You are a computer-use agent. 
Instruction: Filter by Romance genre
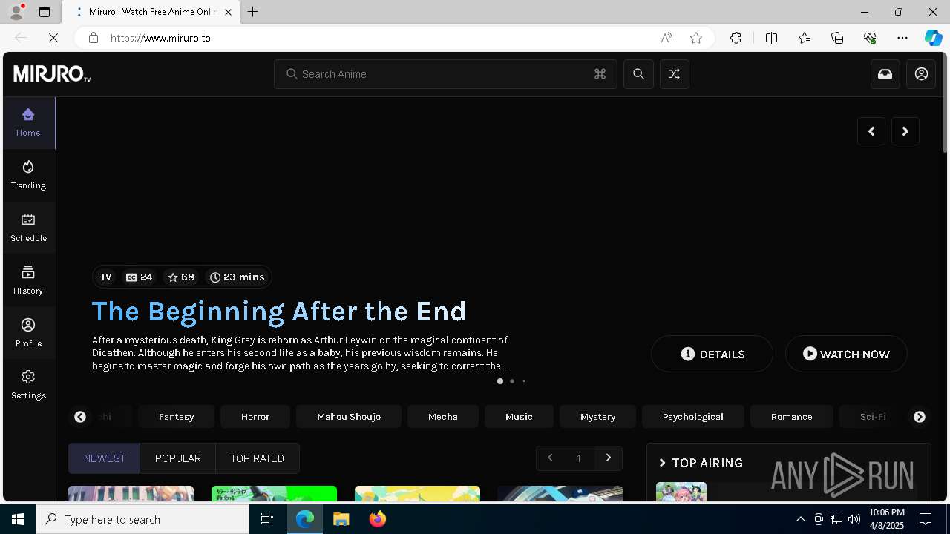pyautogui.click(x=791, y=417)
